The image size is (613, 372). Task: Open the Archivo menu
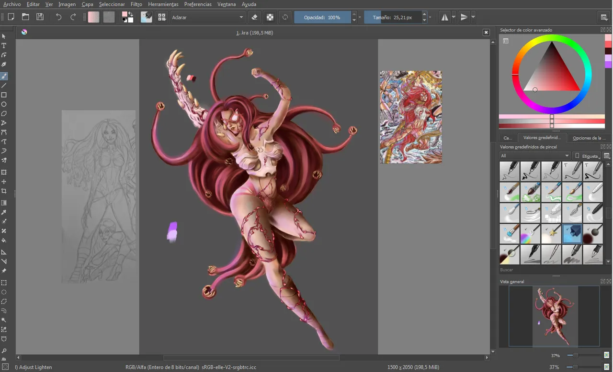tap(12, 4)
